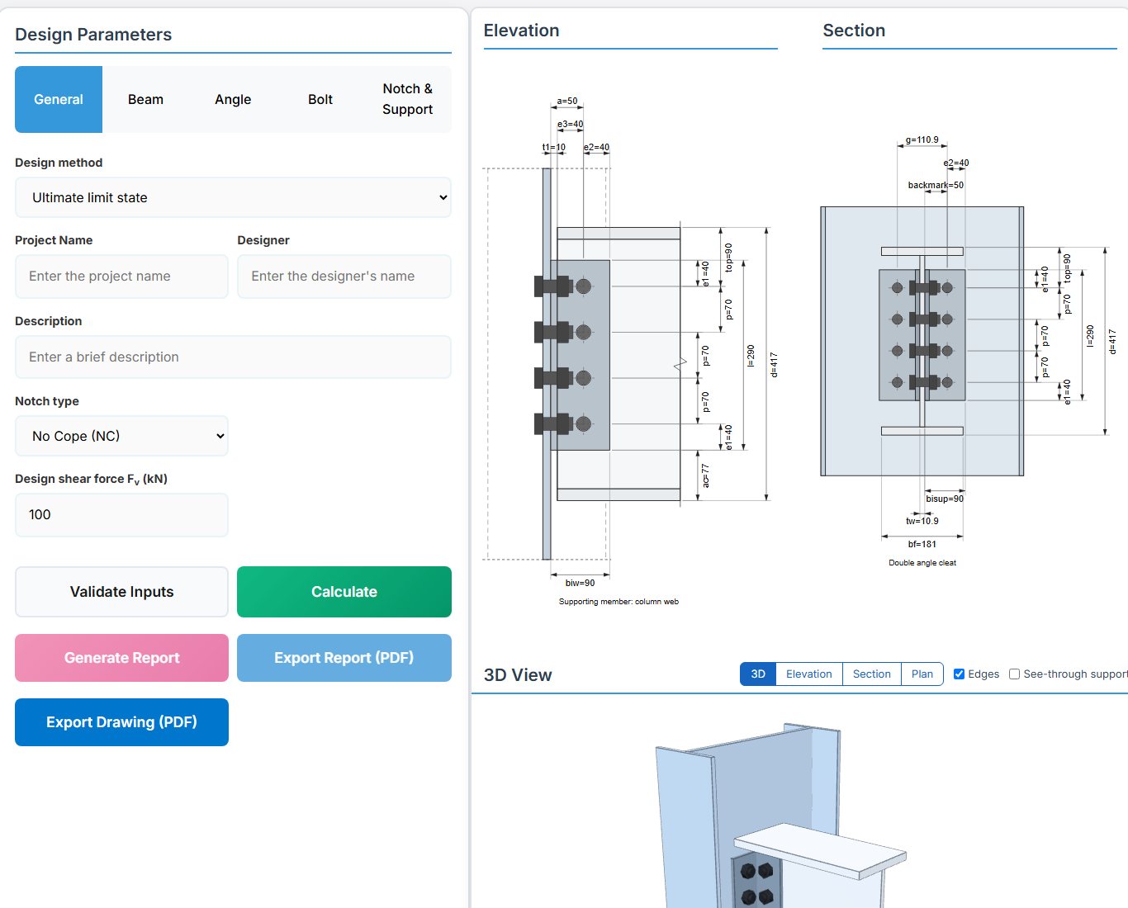Click into the Designer name field
The height and width of the screenshot is (908, 1128).
pyautogui.click(x=344, y=276)
